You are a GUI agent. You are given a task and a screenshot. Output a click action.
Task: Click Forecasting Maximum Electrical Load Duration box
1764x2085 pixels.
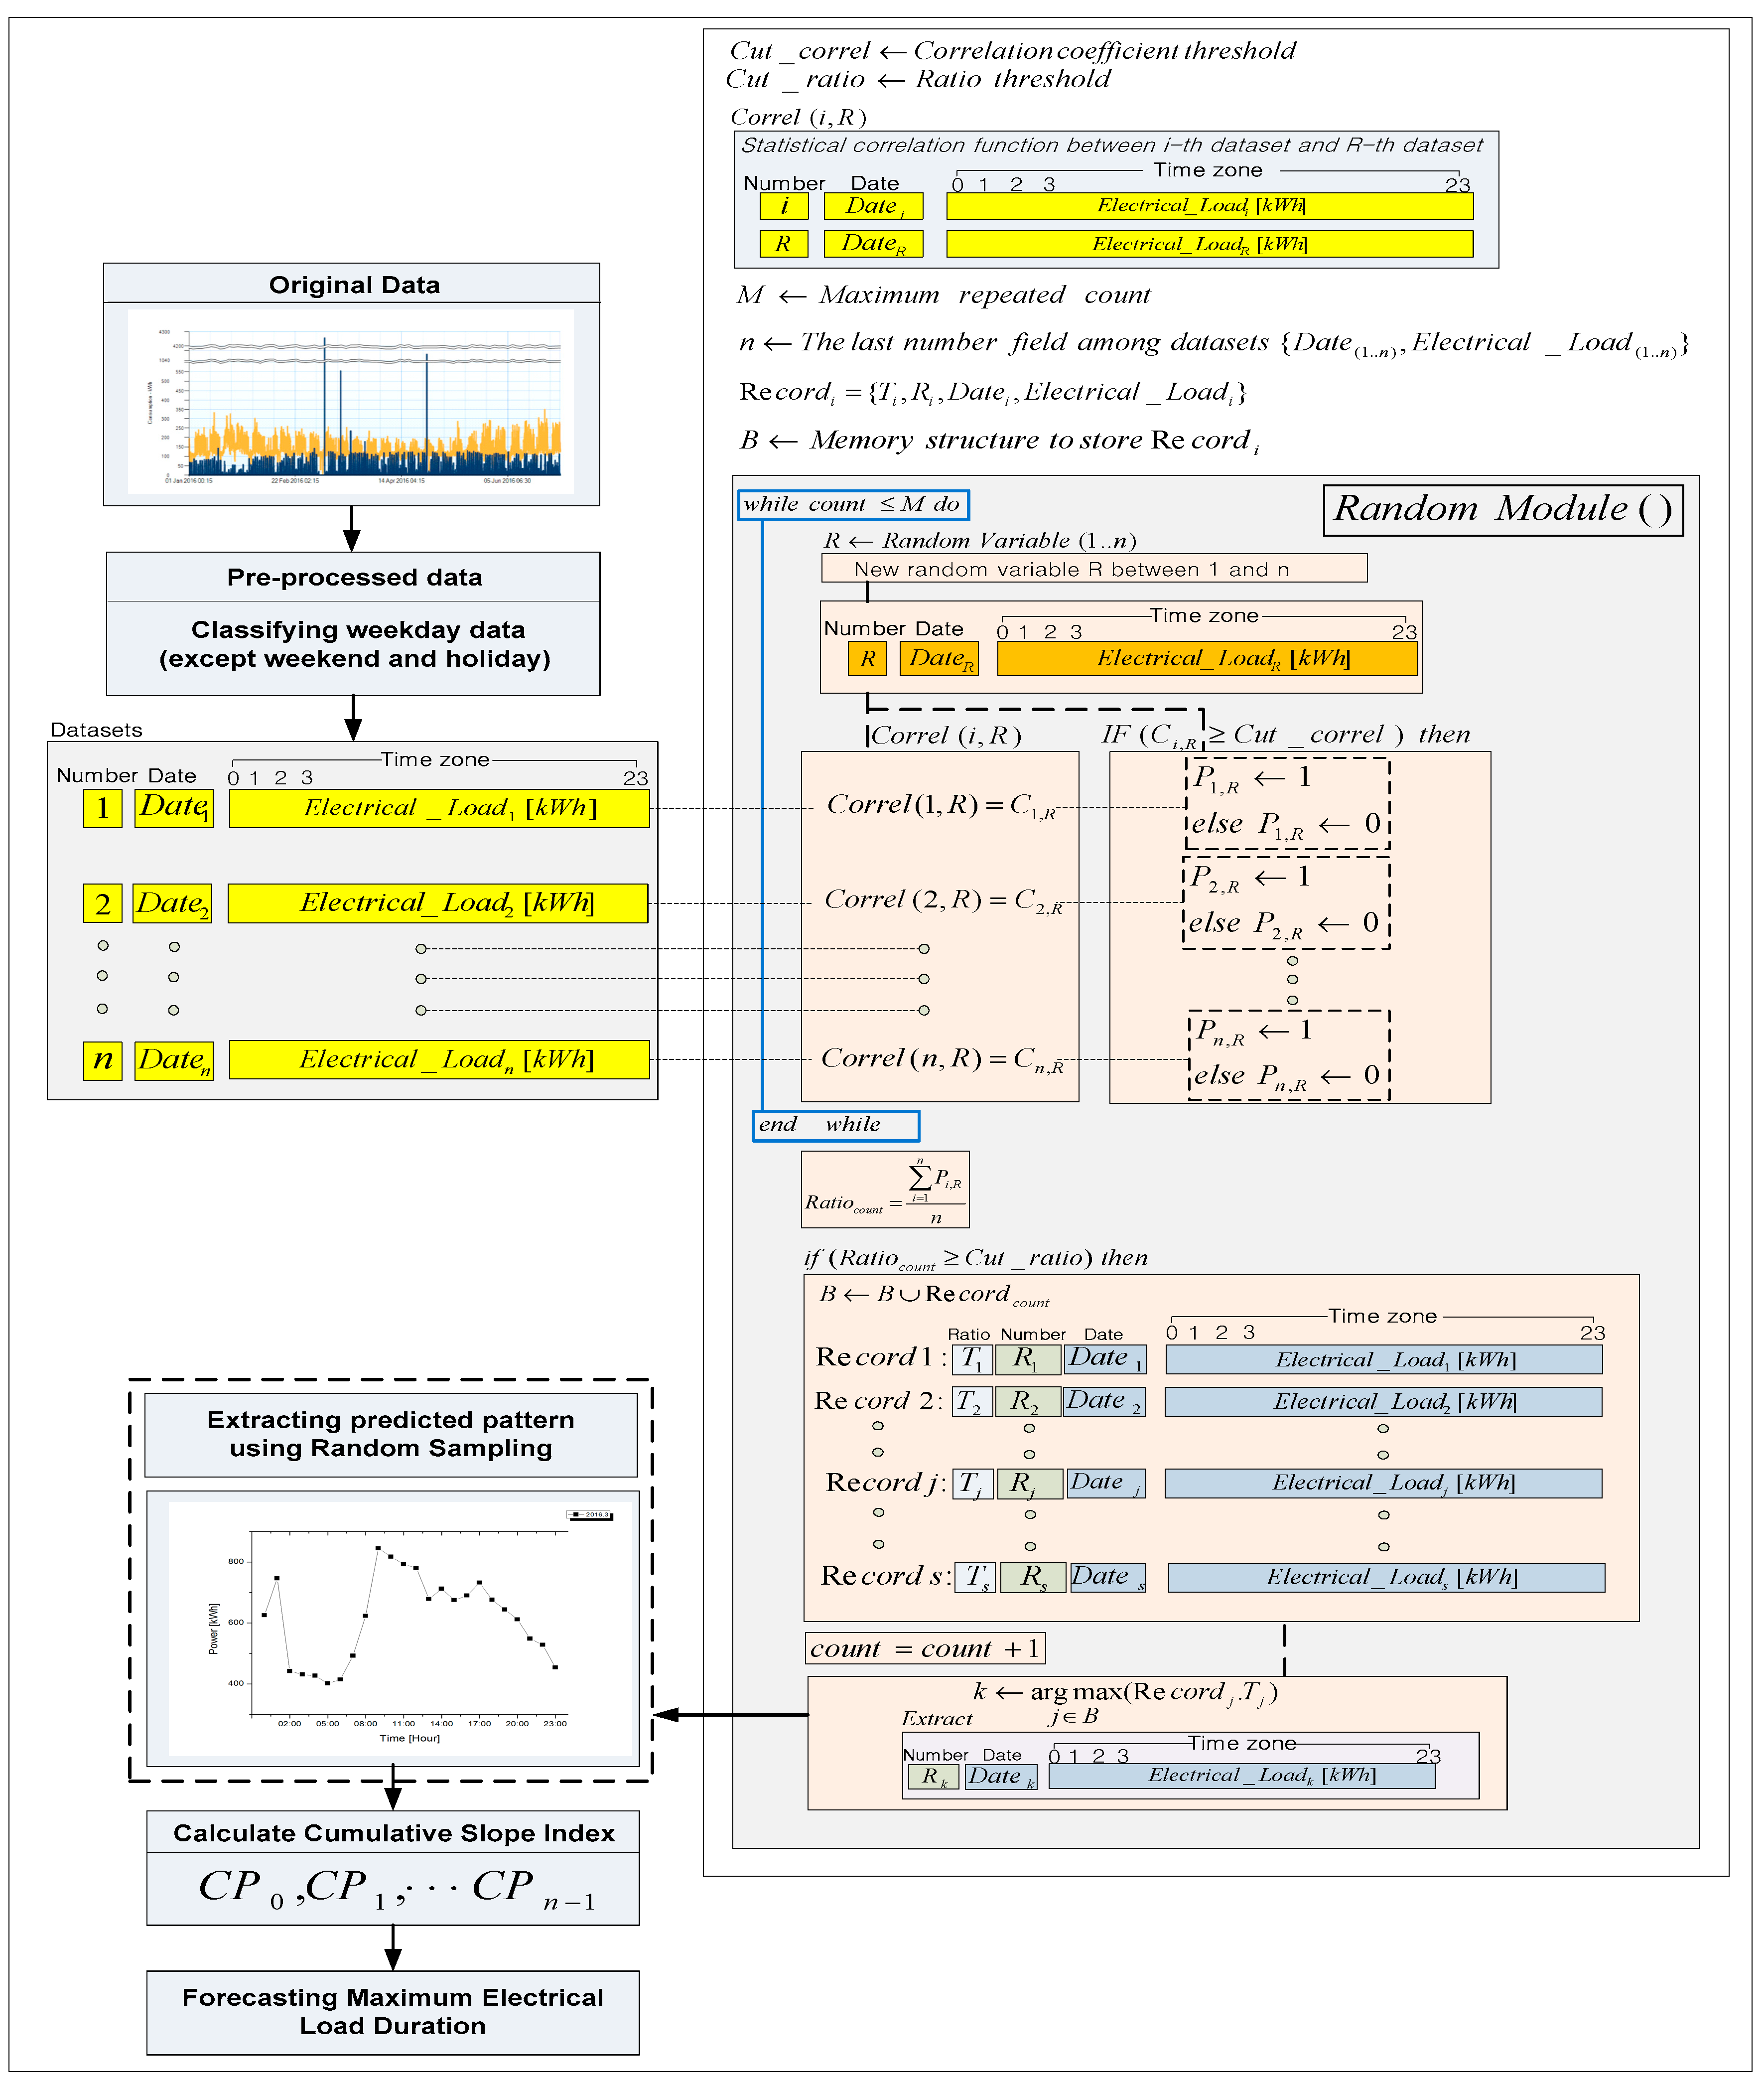point(393,2012)
